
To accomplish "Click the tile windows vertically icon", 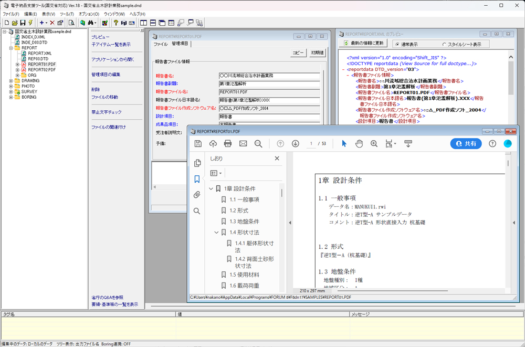I will click(144, 23).
